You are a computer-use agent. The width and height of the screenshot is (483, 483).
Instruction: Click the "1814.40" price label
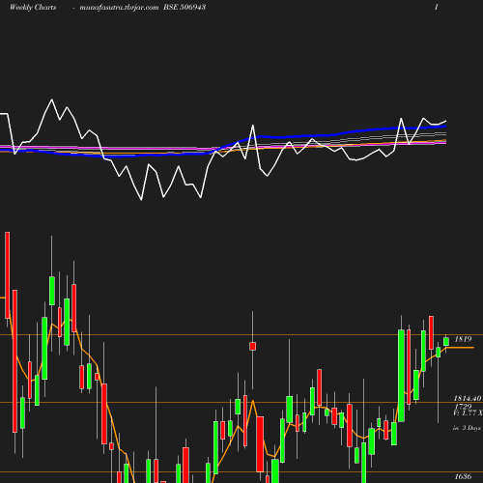click(468, 398)
